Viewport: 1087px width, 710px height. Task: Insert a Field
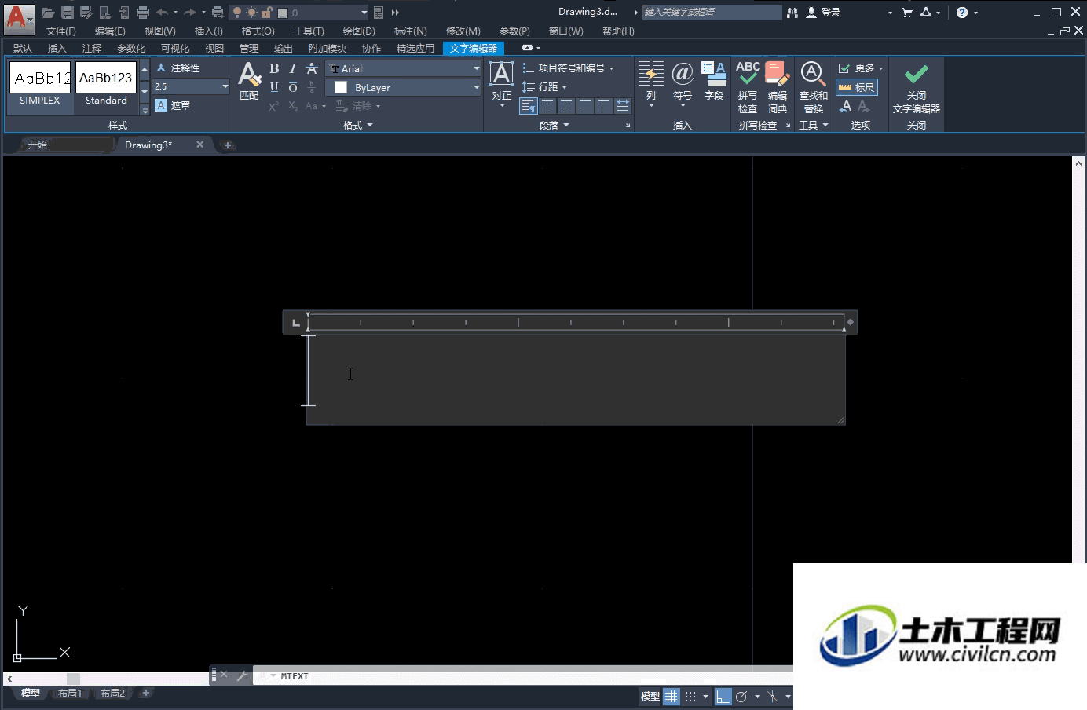tap(714, 82)
